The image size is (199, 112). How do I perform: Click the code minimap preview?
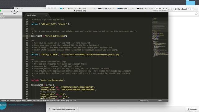click(x=160, y=37)
